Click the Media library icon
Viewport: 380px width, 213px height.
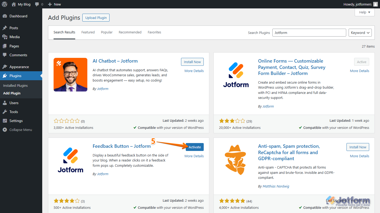[5, 37]
